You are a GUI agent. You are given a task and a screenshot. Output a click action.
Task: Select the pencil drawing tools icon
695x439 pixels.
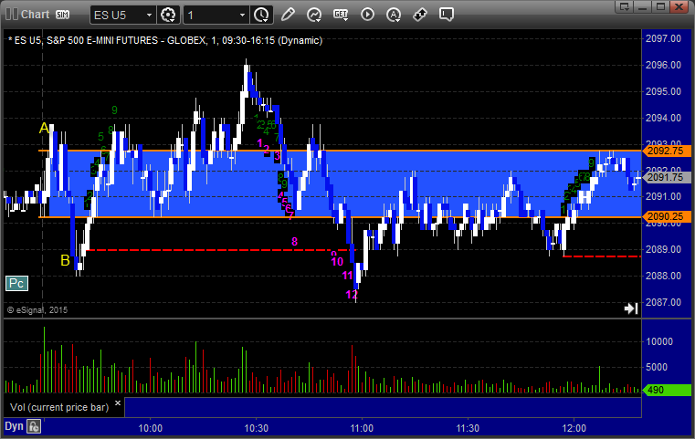(x=288, y=15)
